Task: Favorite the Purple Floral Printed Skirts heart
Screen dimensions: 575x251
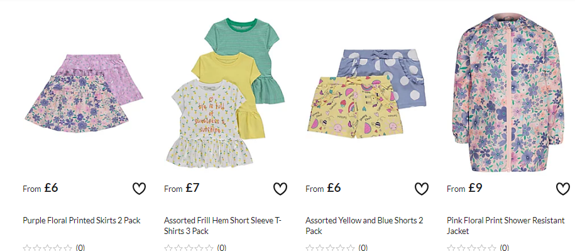Action: [x=139, y=189]
